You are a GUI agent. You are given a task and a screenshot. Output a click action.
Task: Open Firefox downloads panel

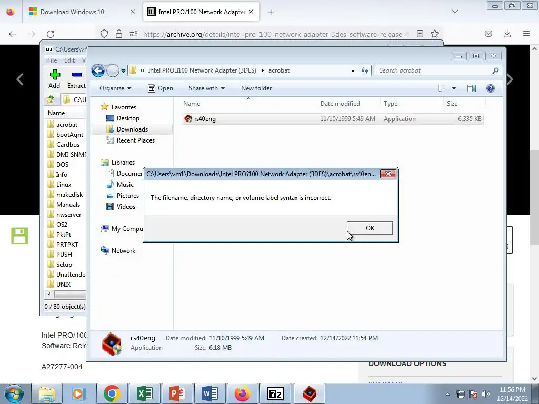pos(507,34)
